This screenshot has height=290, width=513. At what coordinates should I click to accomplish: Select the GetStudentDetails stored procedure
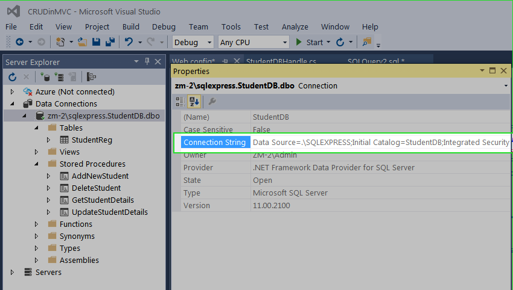[103, 200]
